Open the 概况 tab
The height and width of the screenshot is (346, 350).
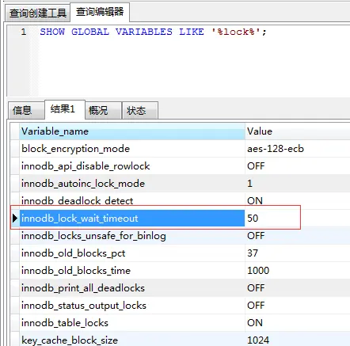(x=103, y=110)
